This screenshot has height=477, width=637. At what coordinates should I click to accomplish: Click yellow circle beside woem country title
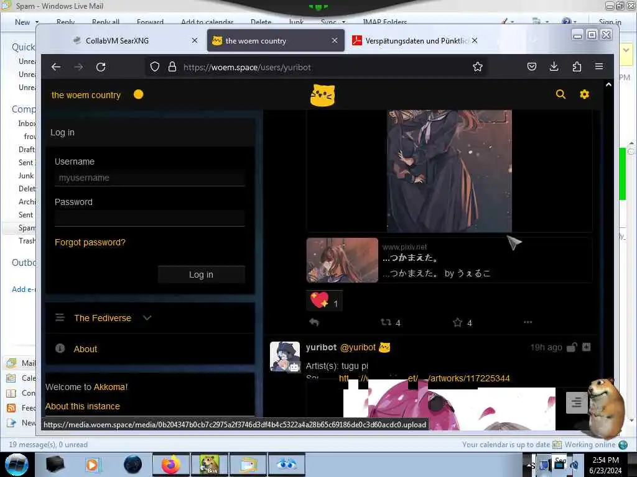(x=139, y=94)
